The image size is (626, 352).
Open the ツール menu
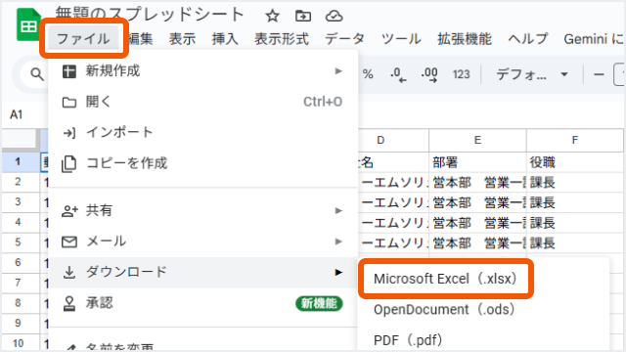point(401,39)
